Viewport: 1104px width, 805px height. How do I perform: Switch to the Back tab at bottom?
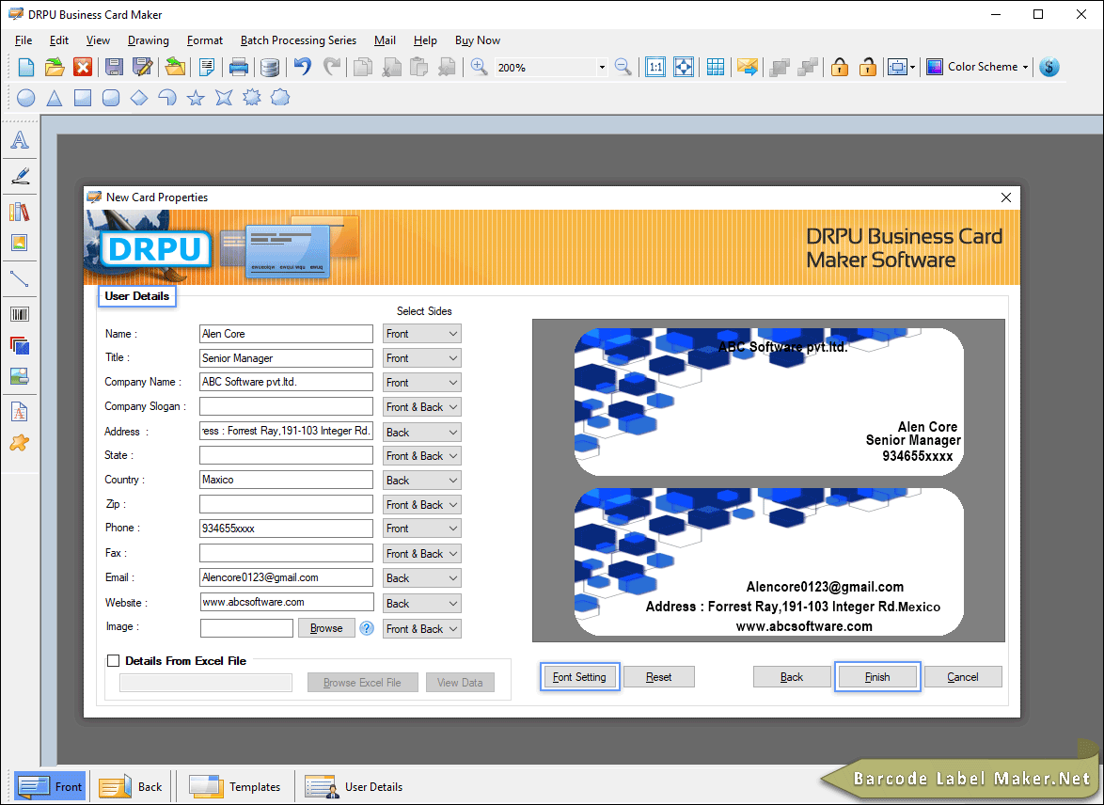coord(131,787)
